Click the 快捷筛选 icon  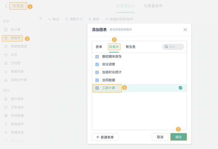(6, 132)
